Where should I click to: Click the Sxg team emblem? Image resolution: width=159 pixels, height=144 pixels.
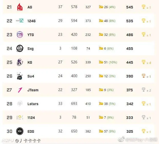(x=20, y=48)
